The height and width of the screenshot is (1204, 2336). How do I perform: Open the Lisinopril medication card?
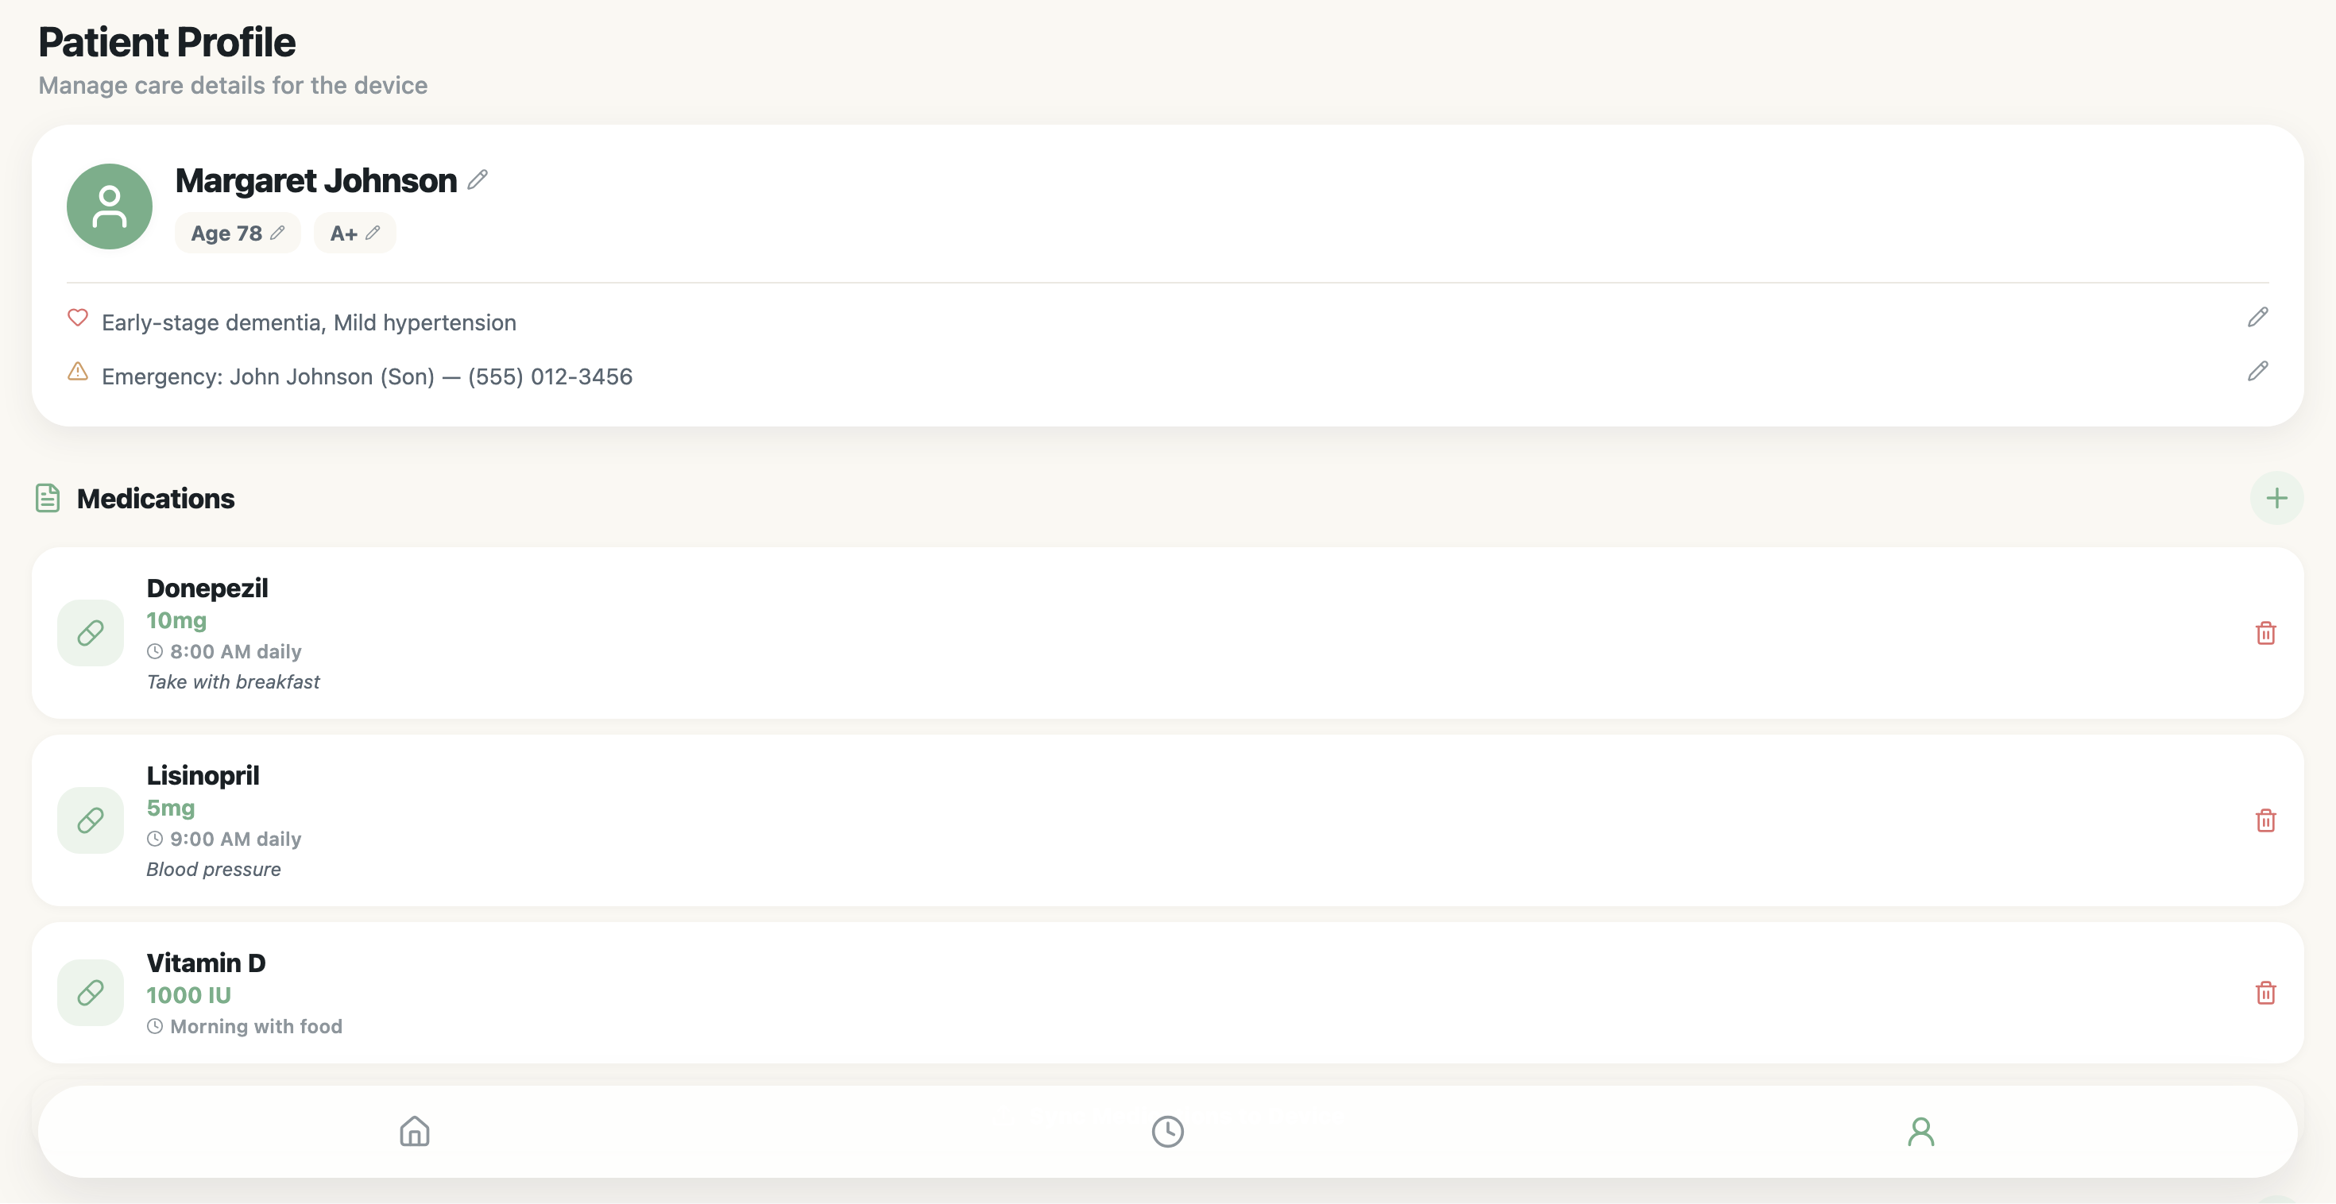click(1089, 820)
